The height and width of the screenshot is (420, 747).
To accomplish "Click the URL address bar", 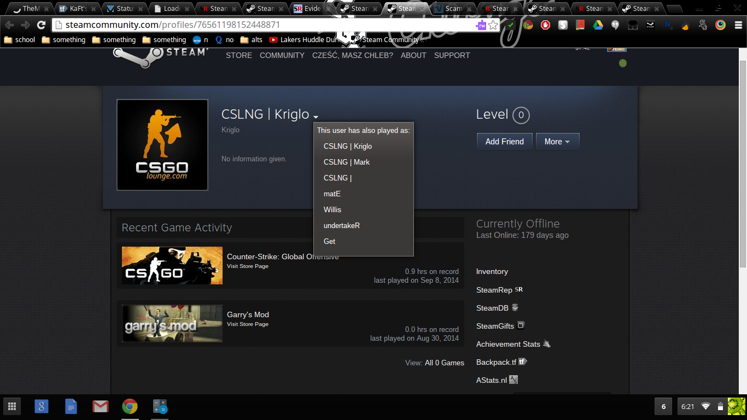I will click(262, 25).
